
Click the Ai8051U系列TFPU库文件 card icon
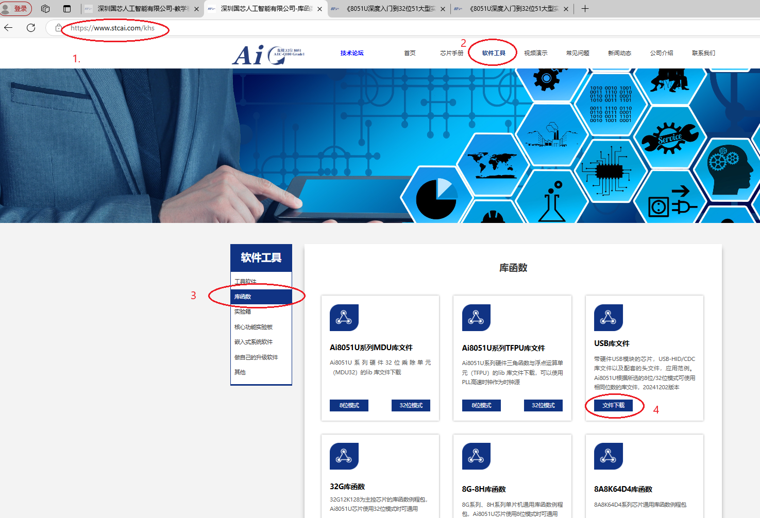coord(476,318)
